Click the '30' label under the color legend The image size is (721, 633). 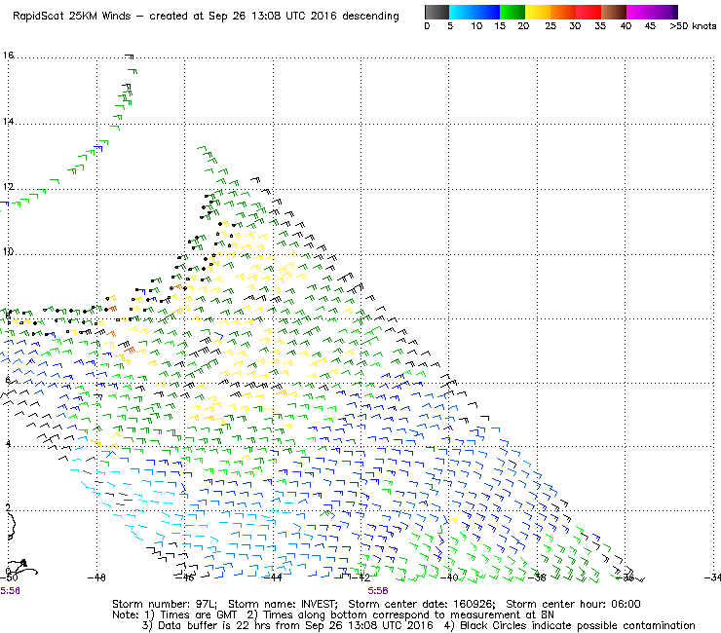tap(575, 26)
